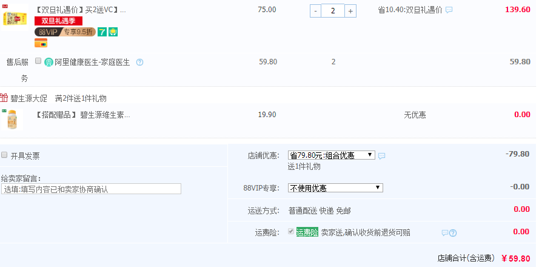This screenshot has width=539, height=267.
Task: Select the 卖家送,确认收货前退货可赔 text
Action: (x=366, y=232)
